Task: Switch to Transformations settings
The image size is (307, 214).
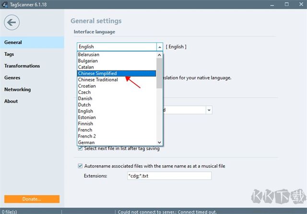Action: (32, 66)
